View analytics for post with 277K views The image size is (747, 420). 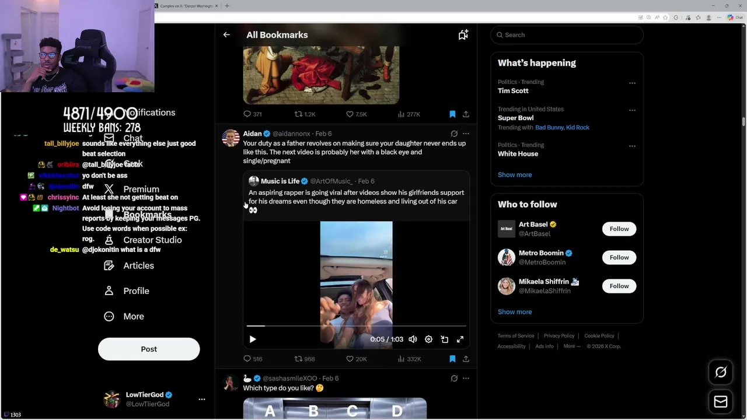point(409,114)
